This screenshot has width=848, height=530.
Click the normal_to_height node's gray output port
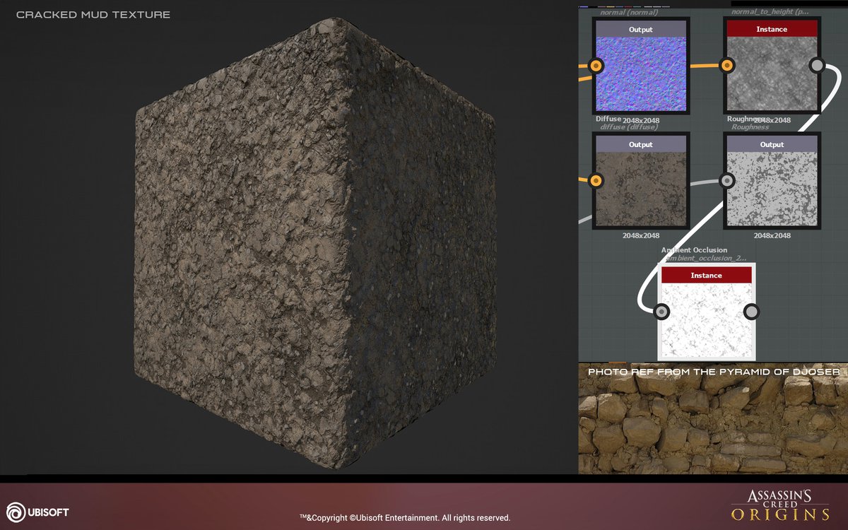point(816,66)
